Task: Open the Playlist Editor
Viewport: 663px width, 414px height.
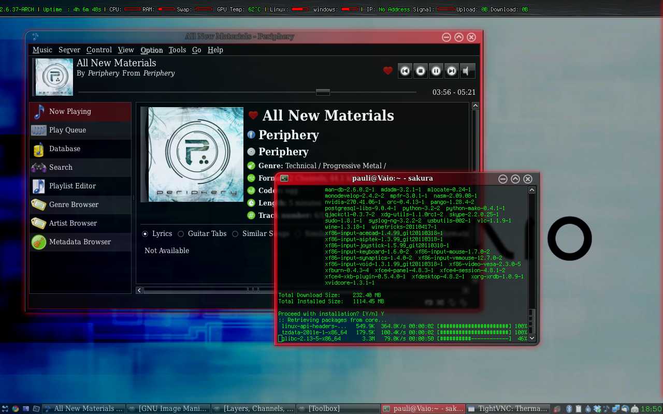Action: pyautogui.click(x=80, y=186)
